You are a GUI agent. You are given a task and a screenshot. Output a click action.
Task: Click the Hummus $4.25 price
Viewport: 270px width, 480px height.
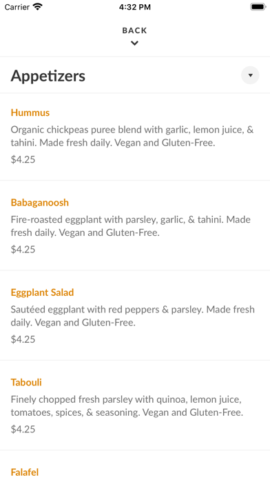tap(23, 159)
